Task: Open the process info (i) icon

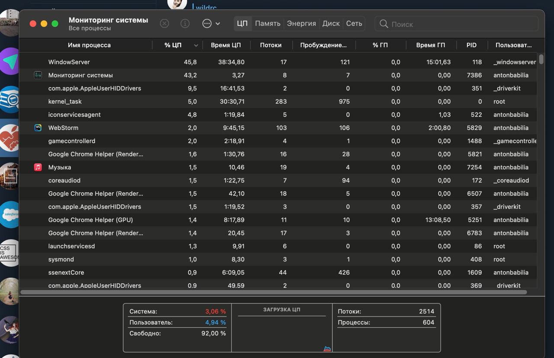Action: (185, 24)
